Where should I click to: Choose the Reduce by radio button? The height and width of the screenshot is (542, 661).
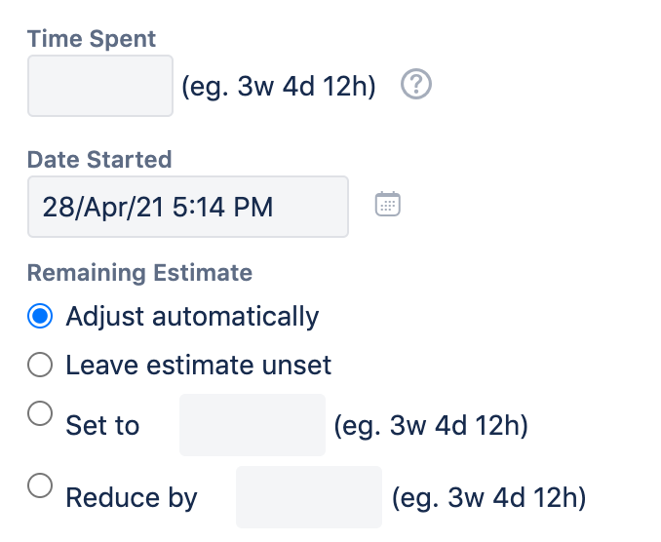click(40, 485)
